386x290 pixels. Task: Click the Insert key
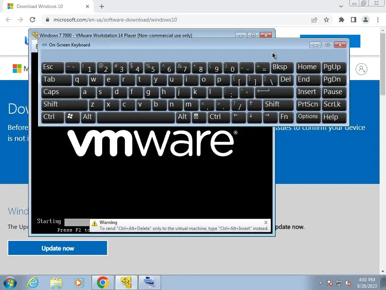[308, 93]
